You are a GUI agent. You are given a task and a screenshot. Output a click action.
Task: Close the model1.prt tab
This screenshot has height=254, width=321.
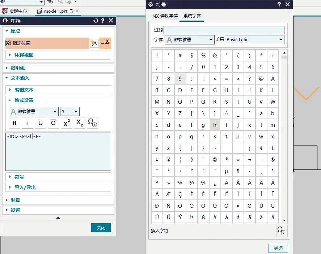click(x=77, y=11)
